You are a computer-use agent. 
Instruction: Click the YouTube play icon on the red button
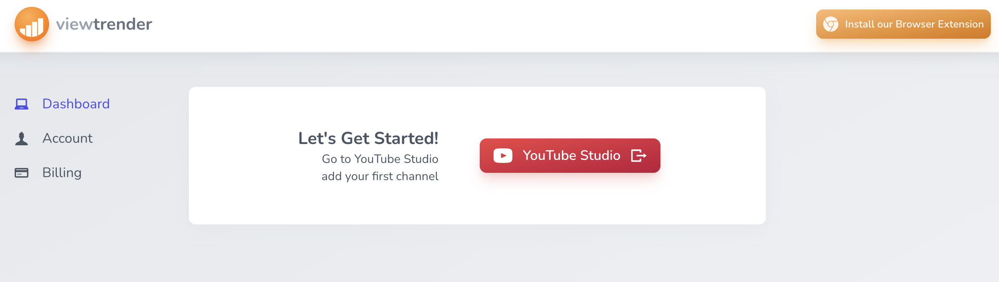coord(503,156)
